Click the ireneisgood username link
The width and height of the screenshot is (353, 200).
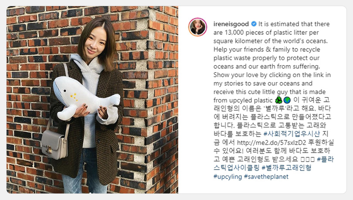point(231,24)
